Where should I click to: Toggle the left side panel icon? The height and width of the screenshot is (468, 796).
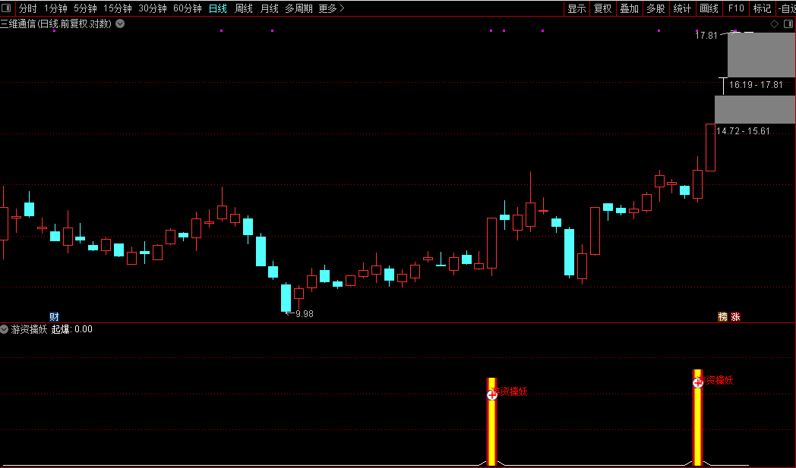pyautogui.click(x=6, y=8)
